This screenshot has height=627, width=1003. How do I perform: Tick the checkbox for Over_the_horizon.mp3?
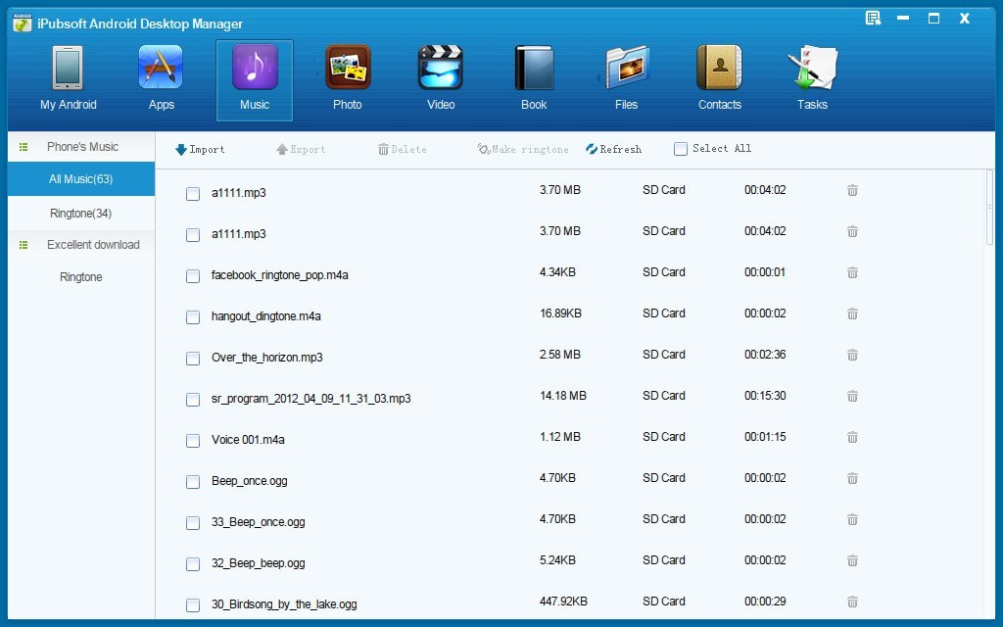pyautogui.click(x=193, y=359)
